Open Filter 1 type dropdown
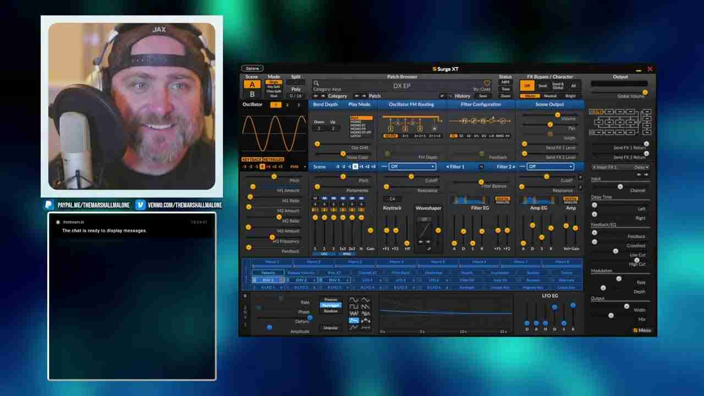 (x=412, y=167)
